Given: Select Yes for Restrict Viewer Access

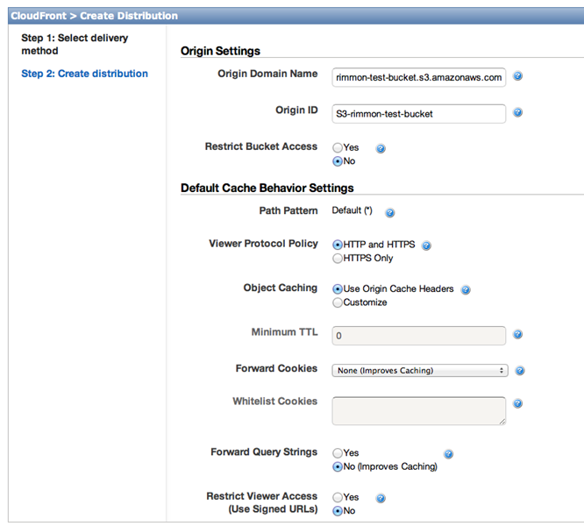Looking at the screenshot, I should pos(338,497).
